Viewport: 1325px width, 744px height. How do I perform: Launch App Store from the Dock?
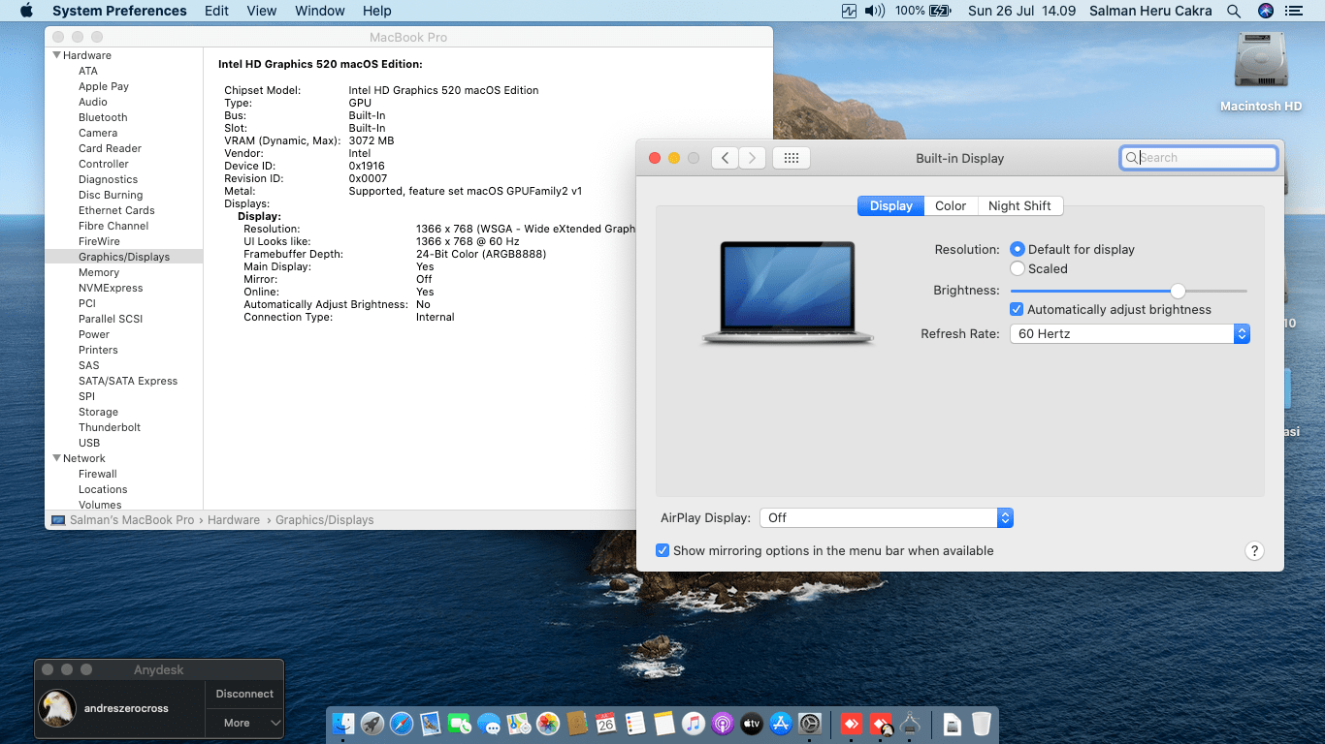click(x=781, y=724)
